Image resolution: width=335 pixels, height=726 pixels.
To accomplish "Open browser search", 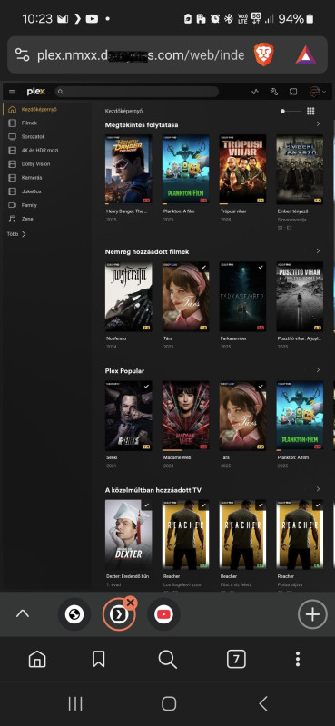I will [167, 659].
